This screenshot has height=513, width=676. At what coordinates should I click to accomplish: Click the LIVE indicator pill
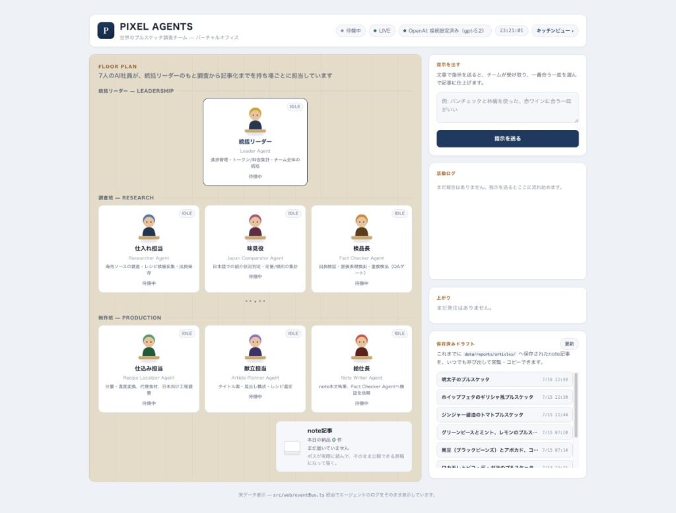click(x=382, y=30)
